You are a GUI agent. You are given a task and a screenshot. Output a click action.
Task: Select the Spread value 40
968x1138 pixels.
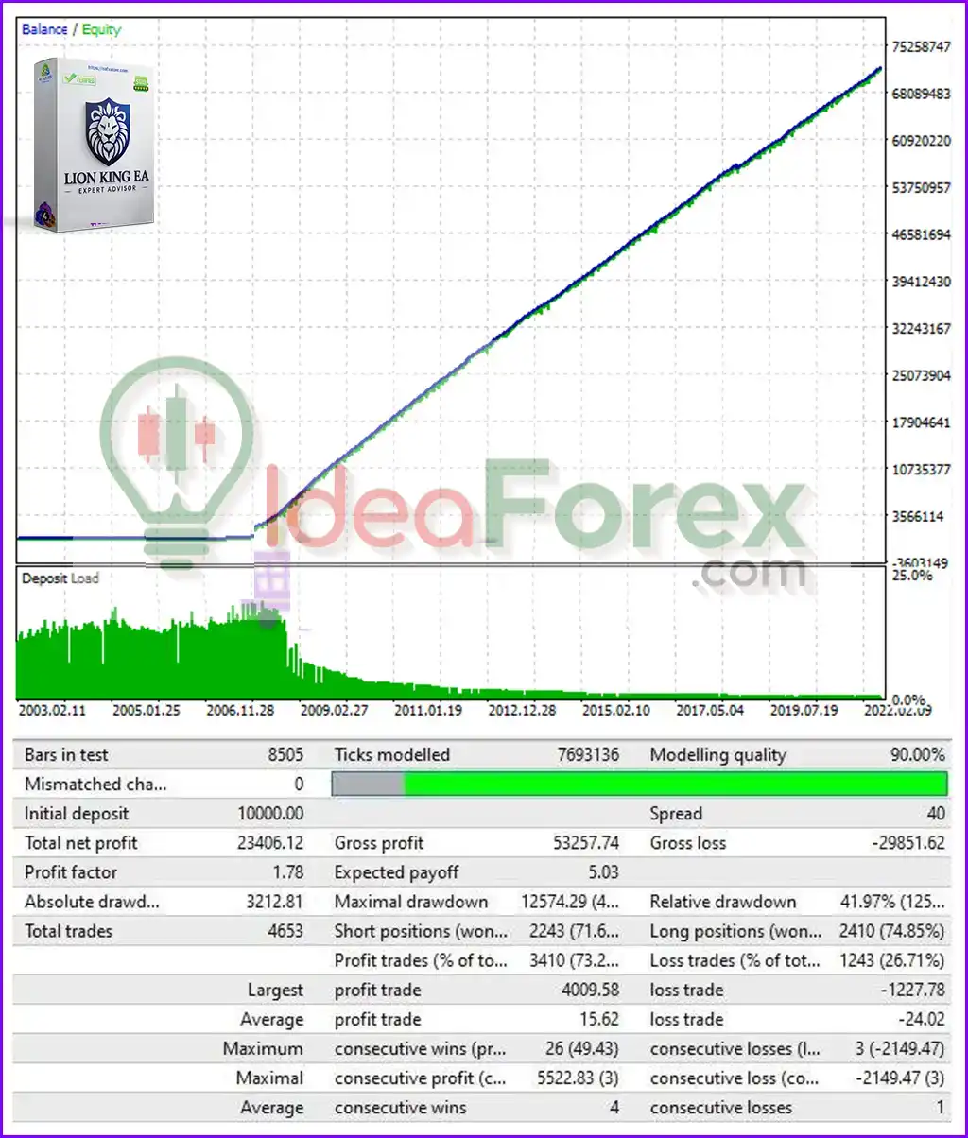pyautogui.click(x=934, y=813)
